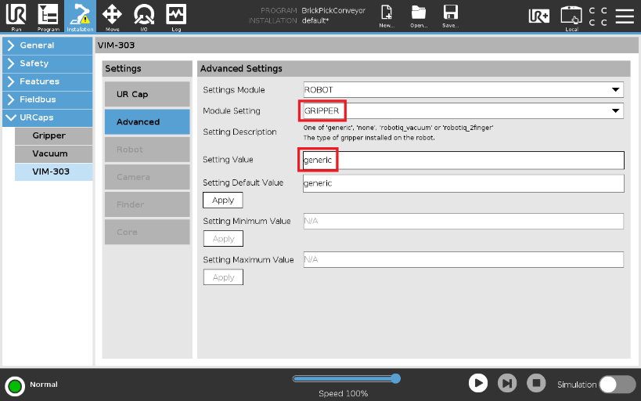Select Gripper under URCaps
641x401 pixels.
pyautogui.click(x=53, y=135)
